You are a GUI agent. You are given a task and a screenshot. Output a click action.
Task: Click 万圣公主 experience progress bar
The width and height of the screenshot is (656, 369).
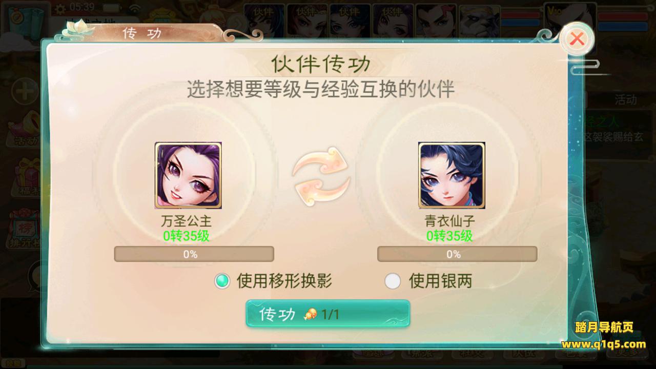tap(194, 254)
